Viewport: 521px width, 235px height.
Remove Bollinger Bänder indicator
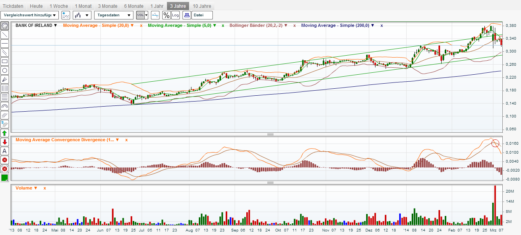click(x=295, y=25)
